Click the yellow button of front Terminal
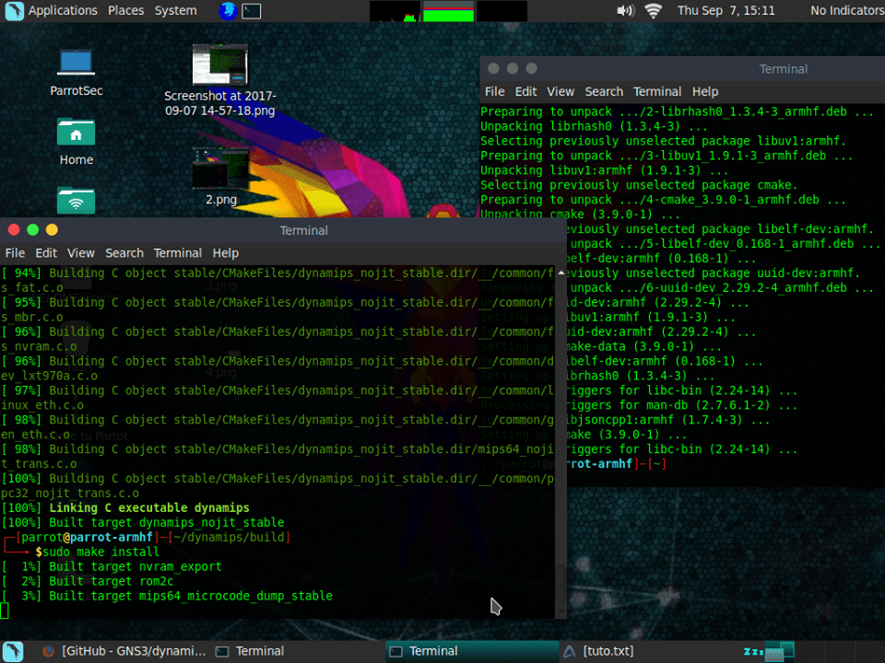885x663 pixels. click(52, 230)
